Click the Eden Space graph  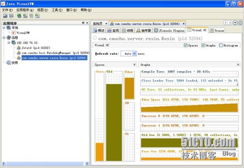(x=189, y=107)
